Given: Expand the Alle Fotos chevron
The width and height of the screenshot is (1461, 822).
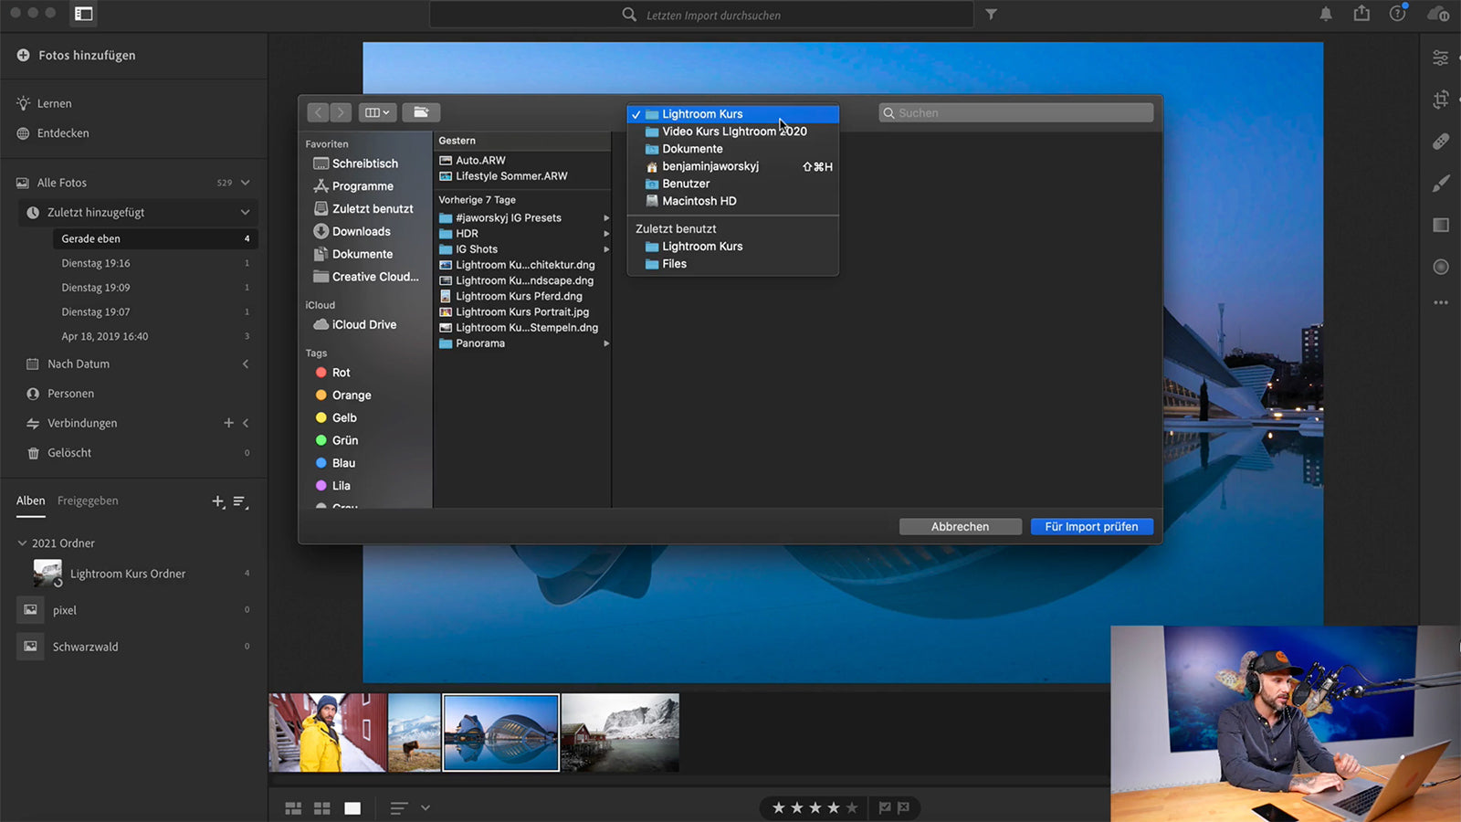Looking at the screenshot, I should pos(245,183).
